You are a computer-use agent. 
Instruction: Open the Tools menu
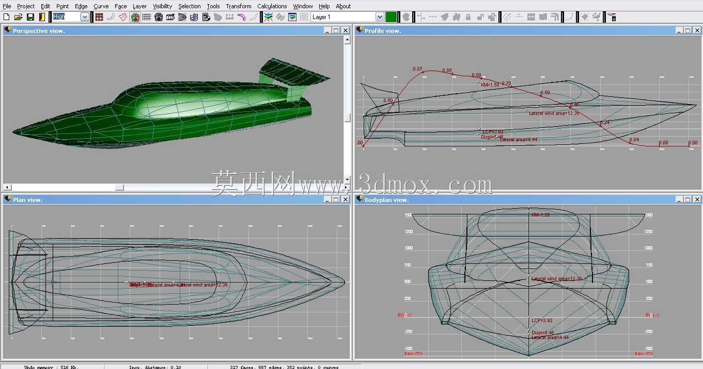[213, 6]
